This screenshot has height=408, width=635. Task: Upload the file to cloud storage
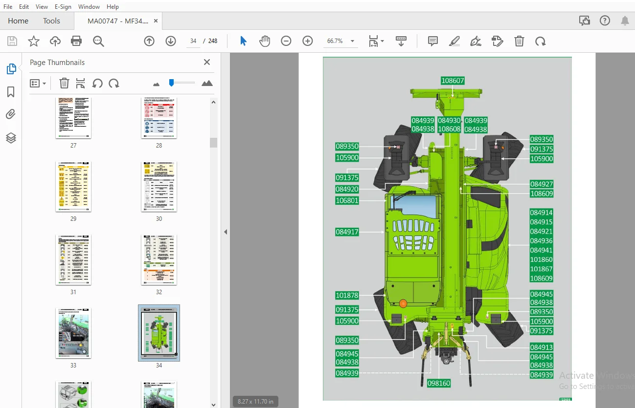pos(55,41)
